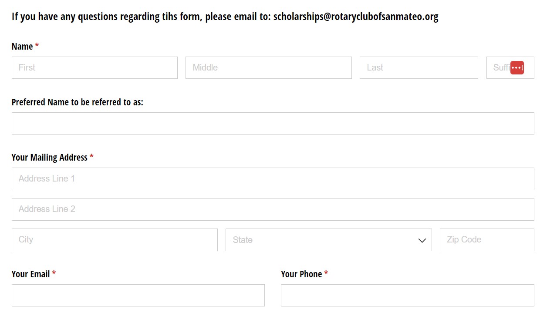
Task: Click the scholarships email address text
Action: point(355,17)
